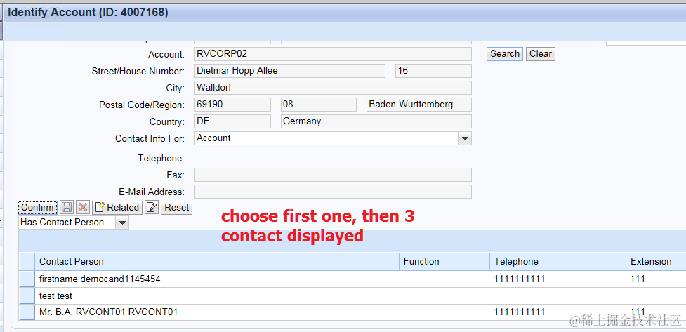Image resolution: width=686 pixels, height=332 pixels.
Task: Click the Baden-Wurttemberg region field
Action: pyautogui.click(x=419, y=105)
